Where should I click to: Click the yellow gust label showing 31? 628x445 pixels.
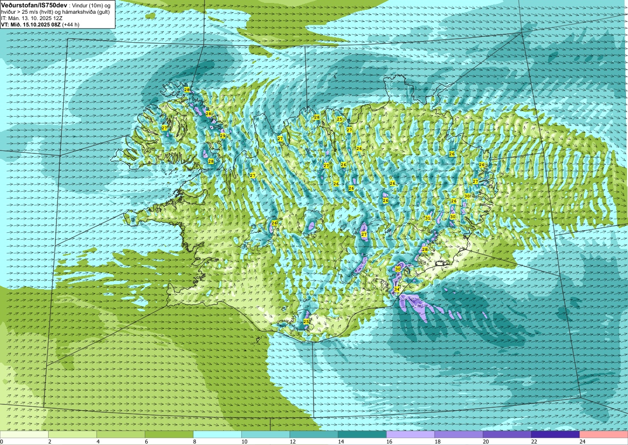tap(428, 218)
